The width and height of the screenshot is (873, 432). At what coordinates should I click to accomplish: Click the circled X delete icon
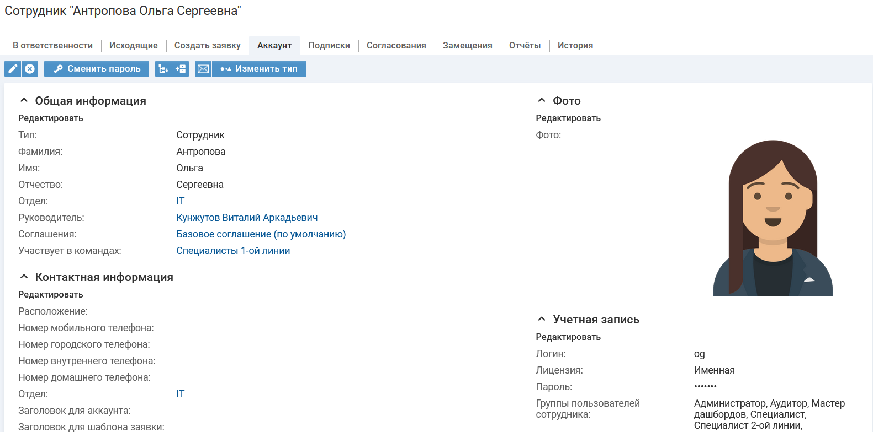click(30, 69)
